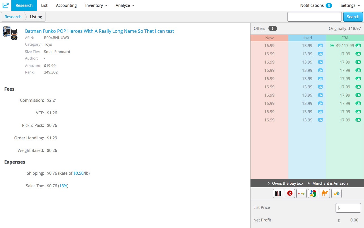This screenshot has height=228, width=364.
Task: Click the Merchant is Amazon legend
Action: coord(328,183)
